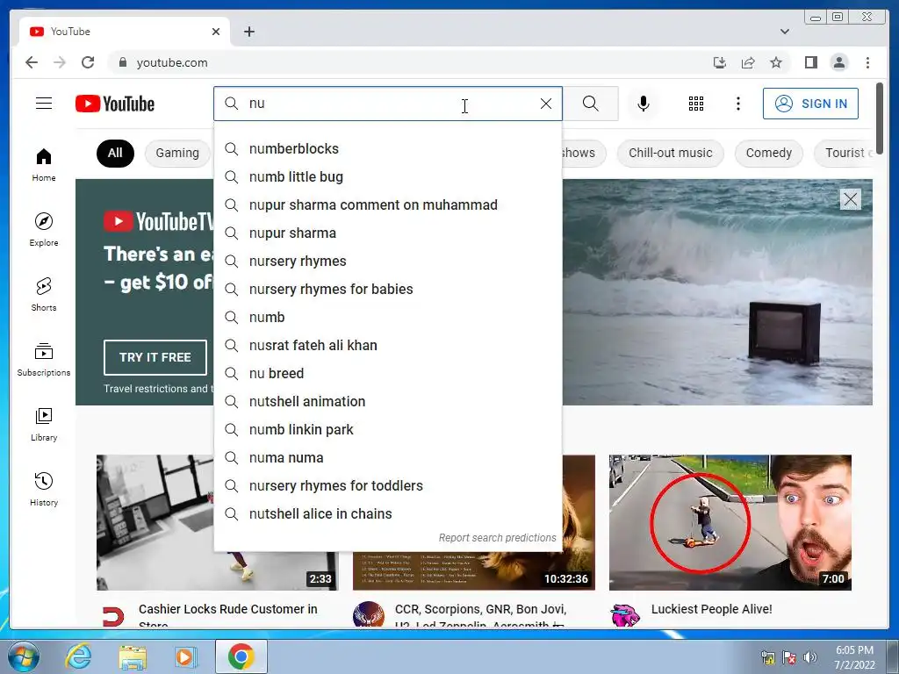899x674 pixels.
Task: Open Windows Media Player from taskbar
Action: tap(185, 657)
